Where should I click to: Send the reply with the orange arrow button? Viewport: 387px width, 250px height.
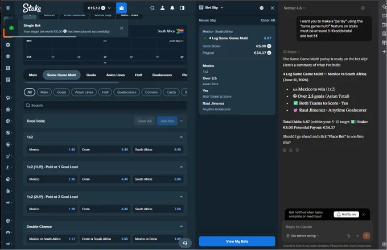tap(367, 236)
